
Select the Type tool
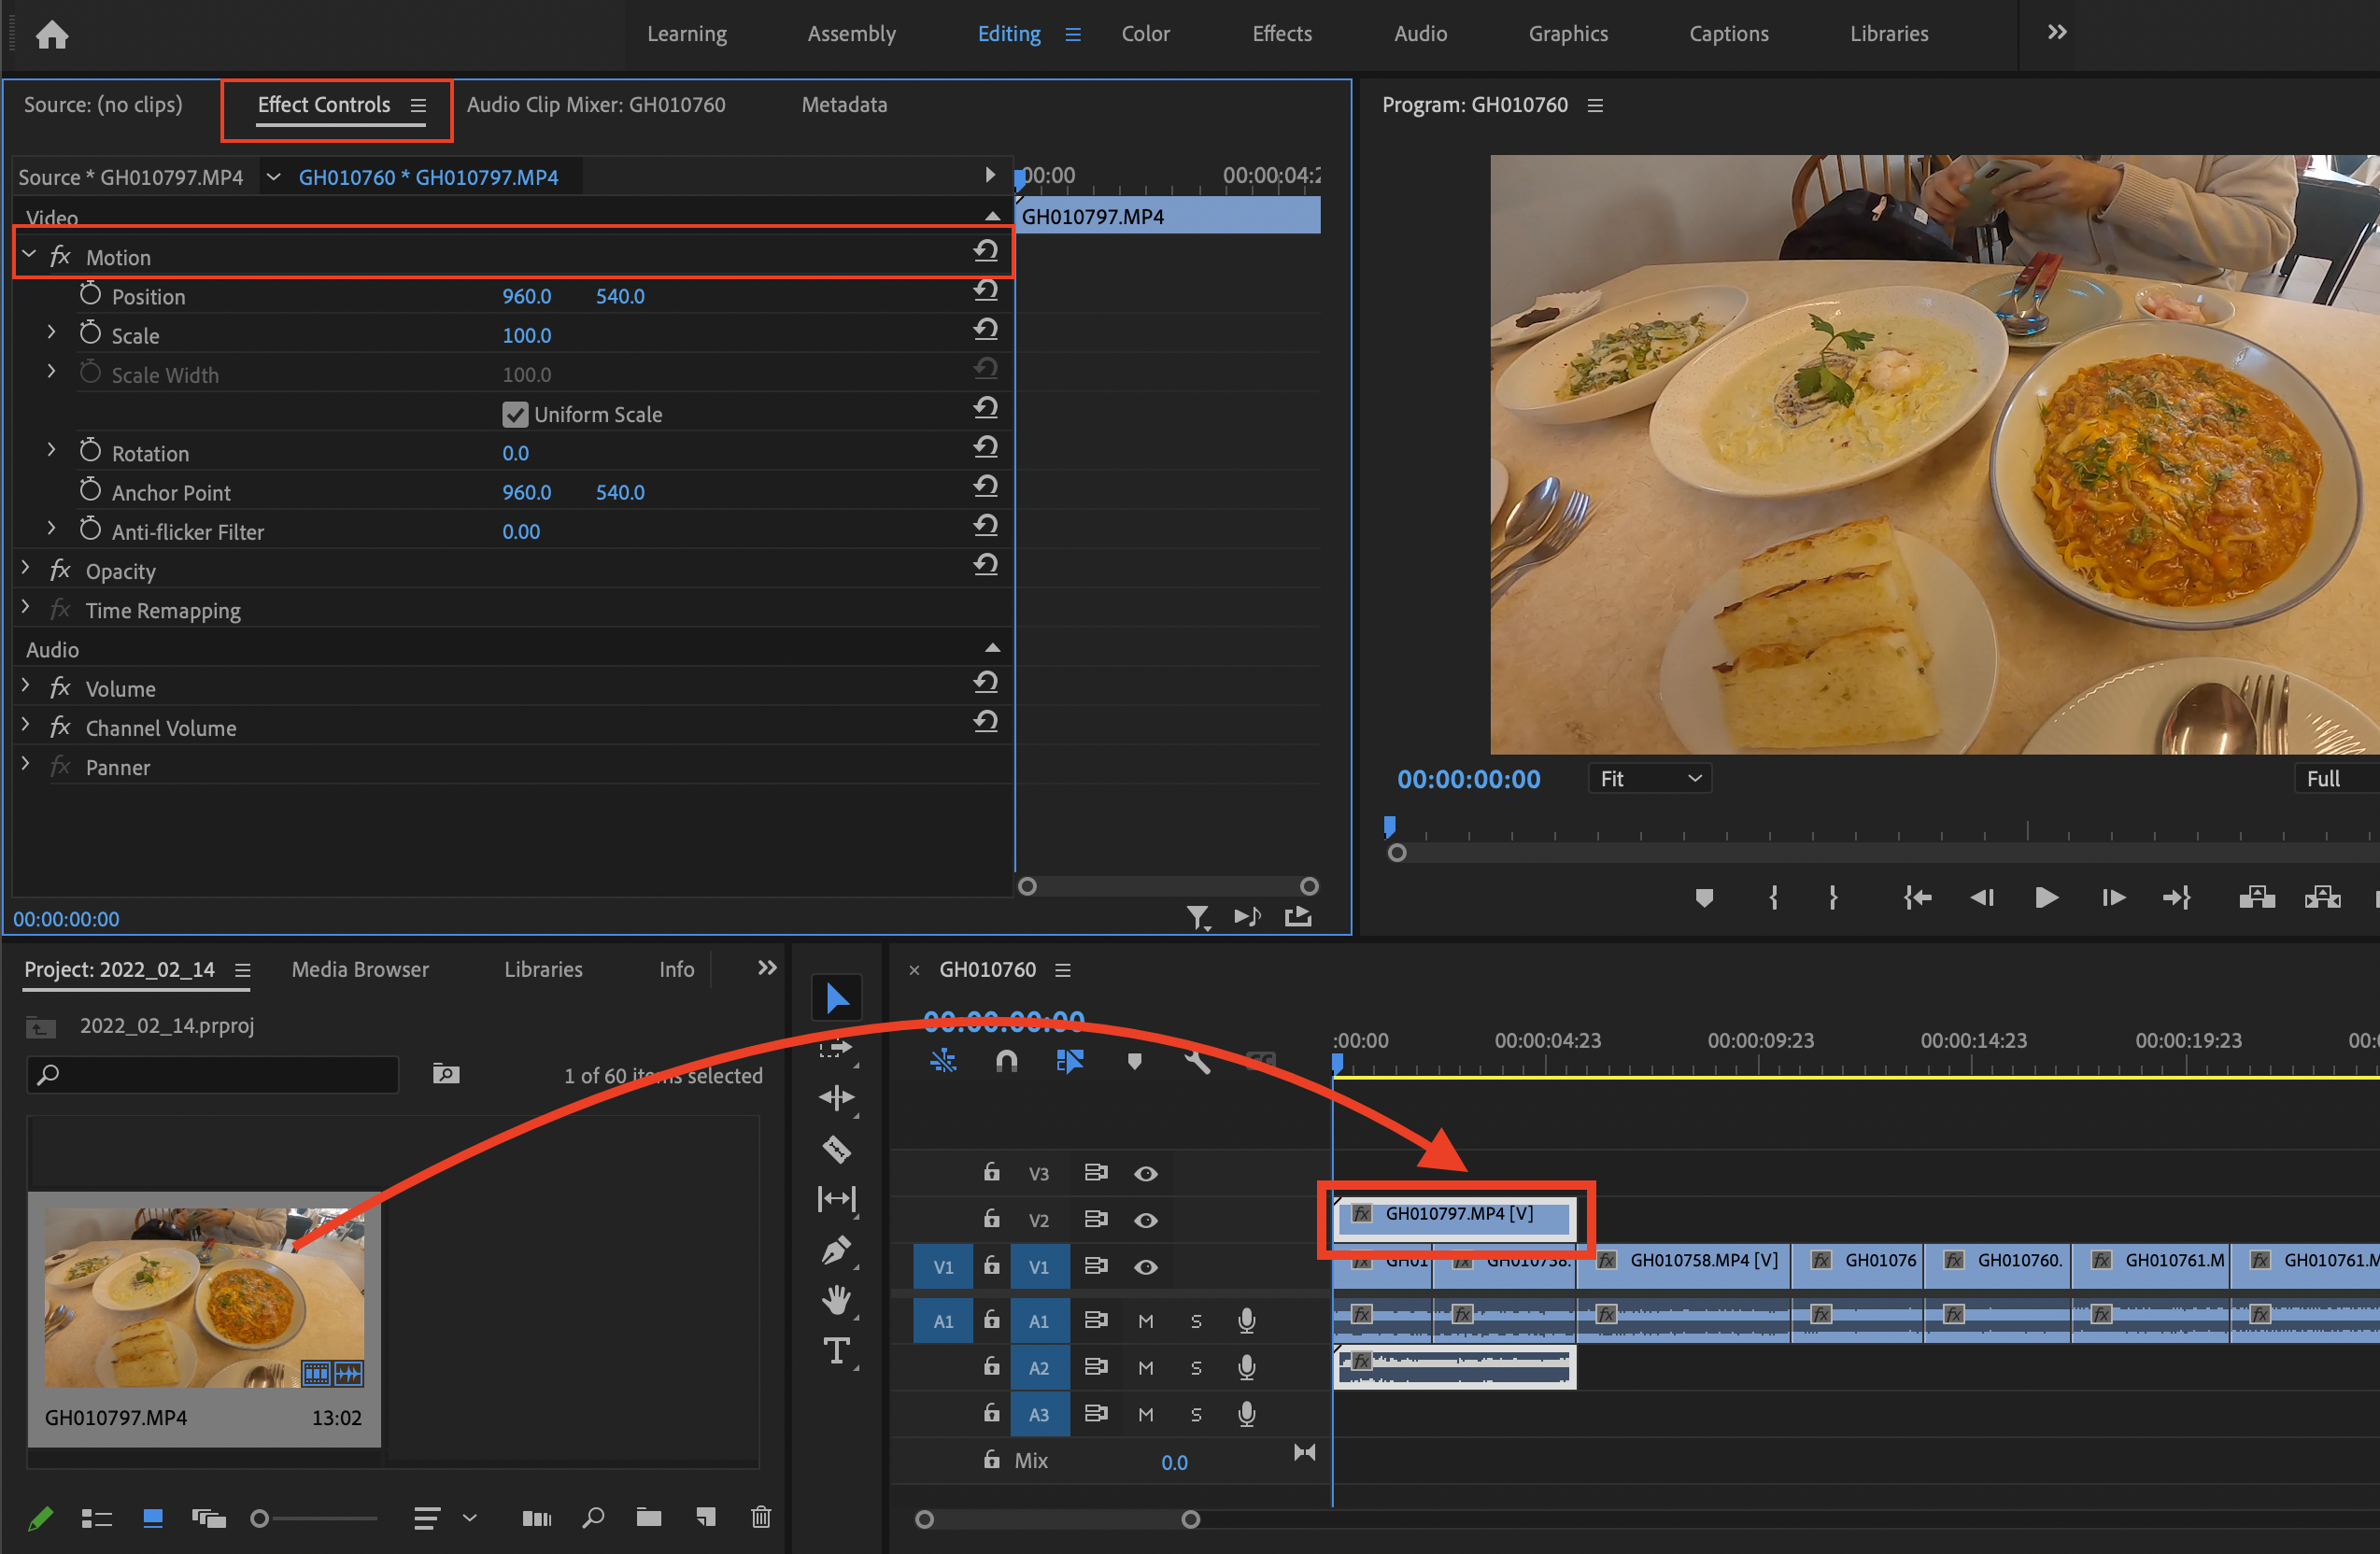836,1351
